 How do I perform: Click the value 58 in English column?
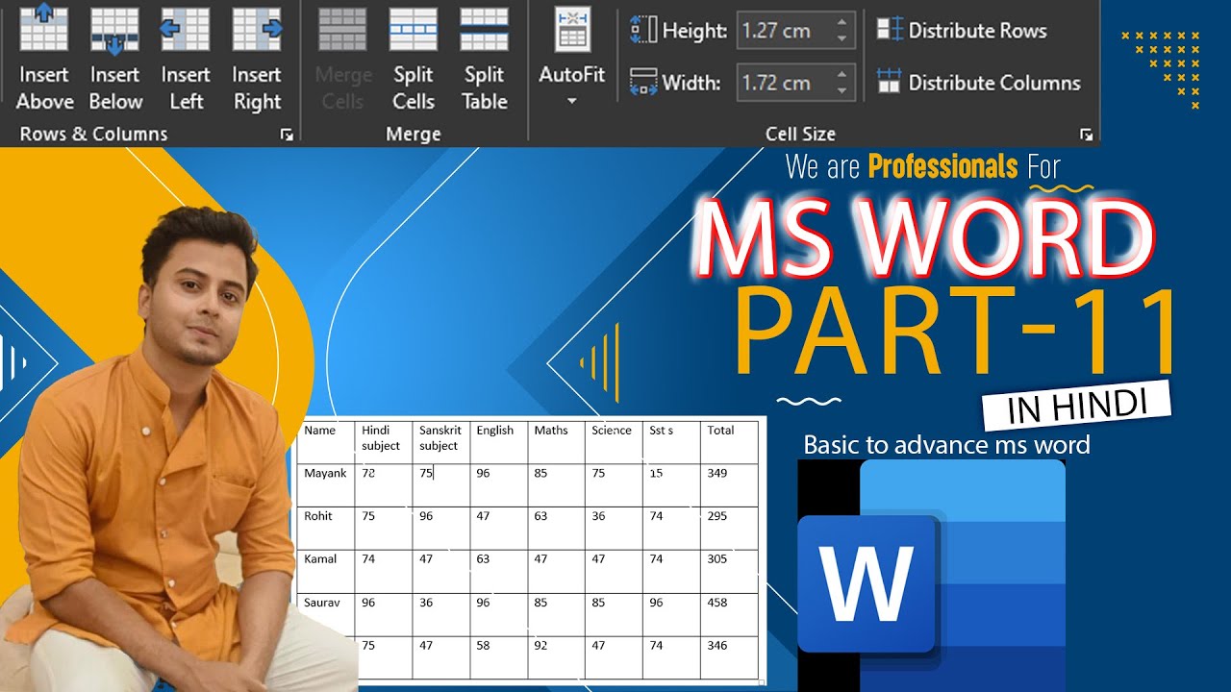click(x=483, y=646)
